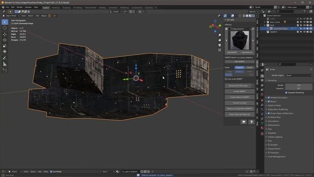This screenshot has height=177, width=314.
Task: Select the Select Box tool
Action: (x=5, y=22)
